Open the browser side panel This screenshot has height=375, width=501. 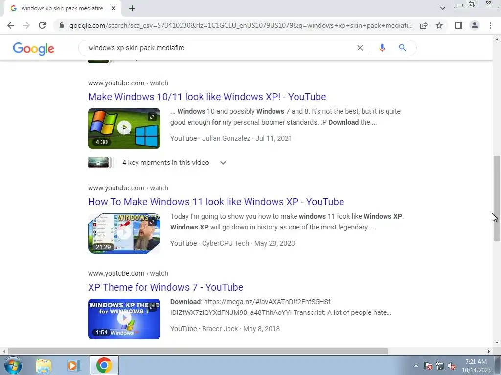coord(459,25)
